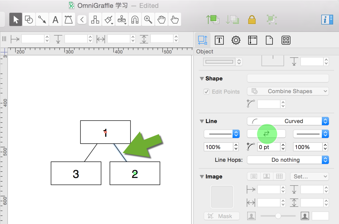Select the Rubber Stamp tool

(x=122, y=19)
